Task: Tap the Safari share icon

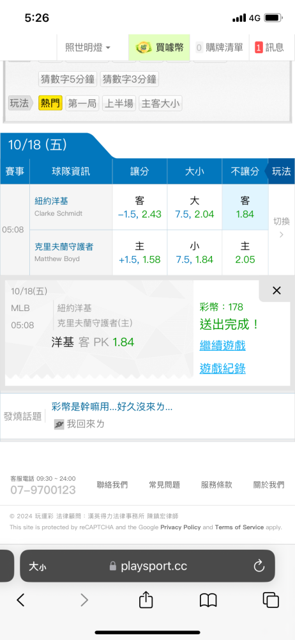Action: point(146,599)
